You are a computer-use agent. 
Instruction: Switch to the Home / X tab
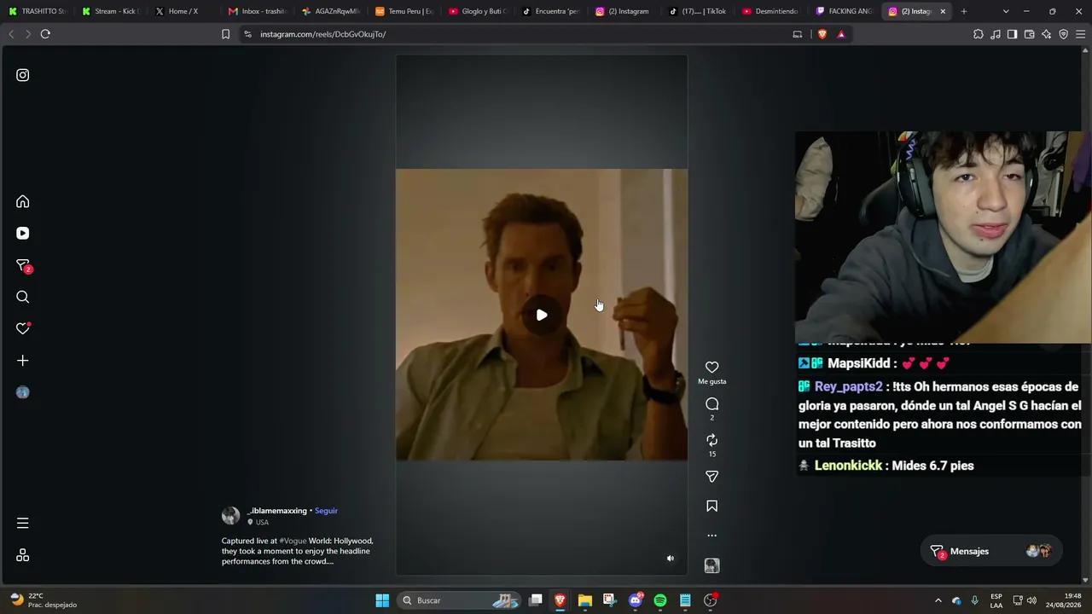pos(183,11)
